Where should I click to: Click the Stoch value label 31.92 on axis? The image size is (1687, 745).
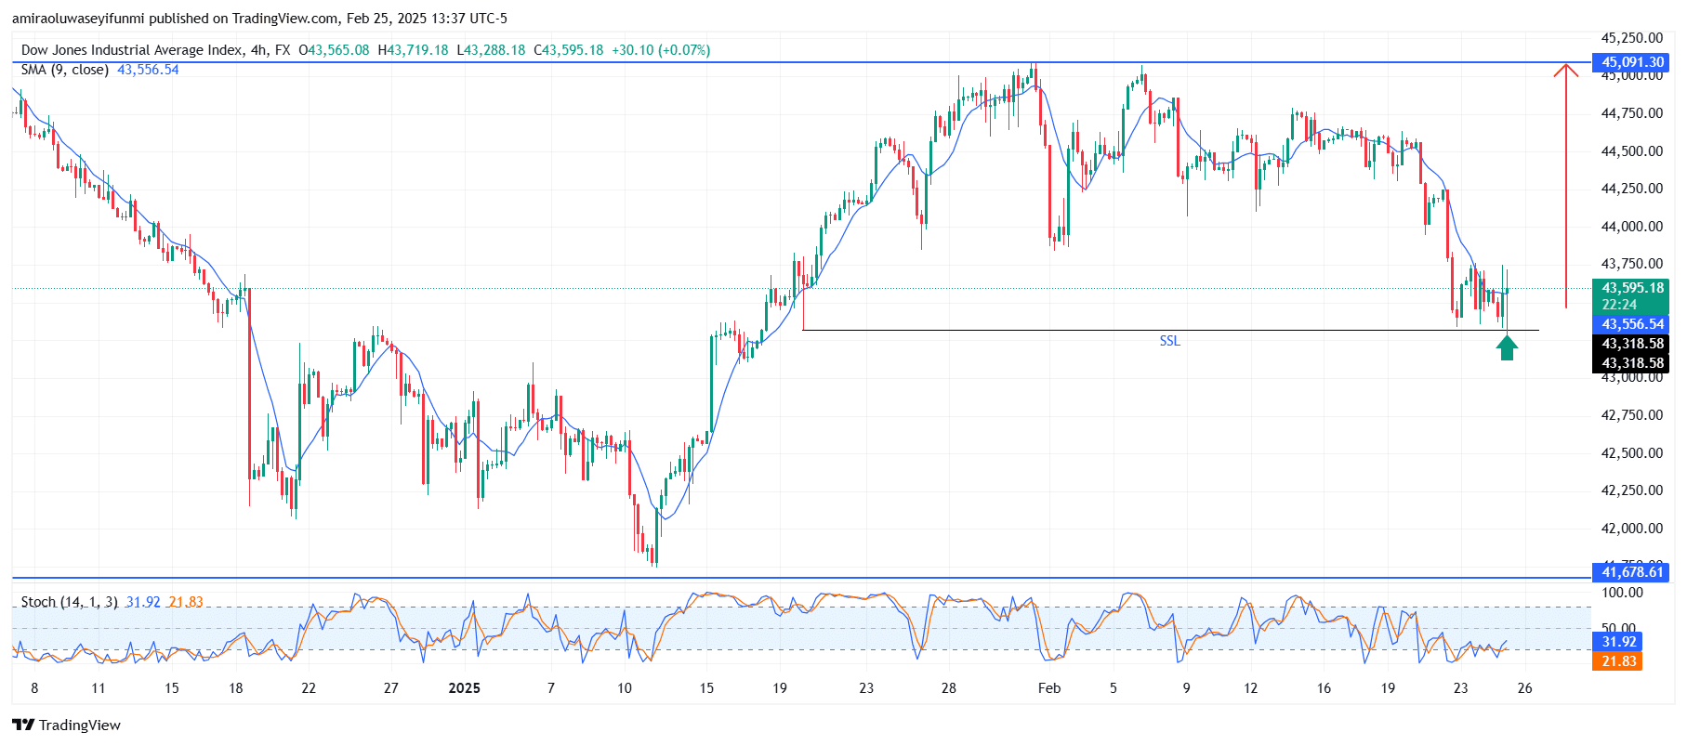[x=1618, y=642]
